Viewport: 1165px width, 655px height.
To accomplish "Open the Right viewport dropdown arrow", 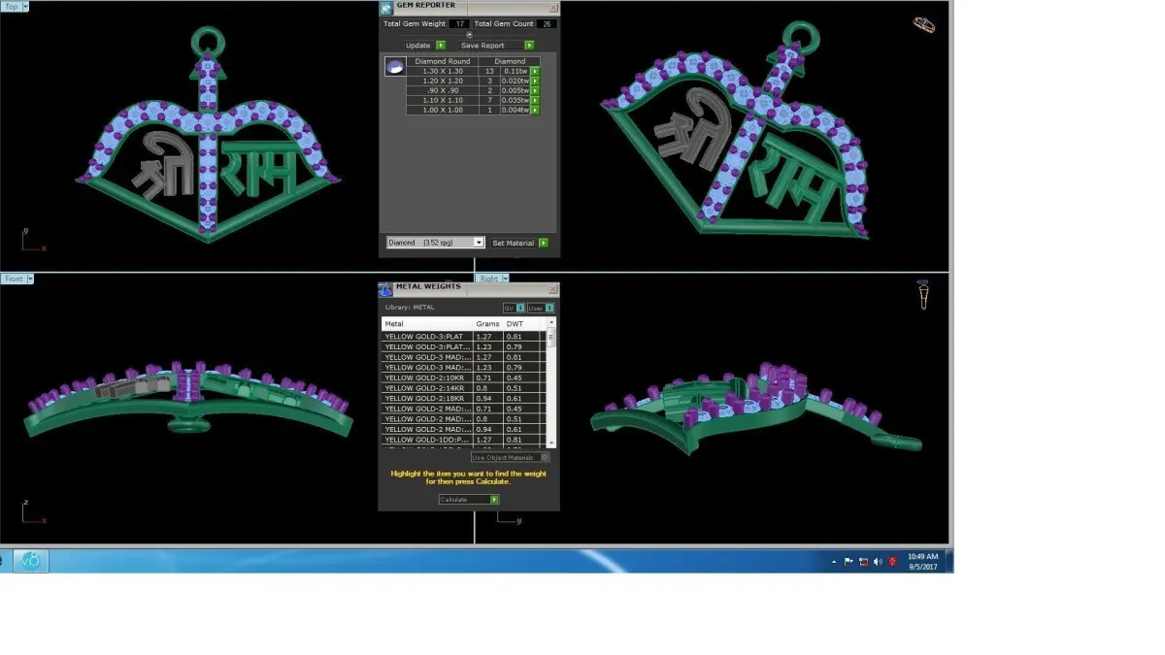I will tap(506, 278).
